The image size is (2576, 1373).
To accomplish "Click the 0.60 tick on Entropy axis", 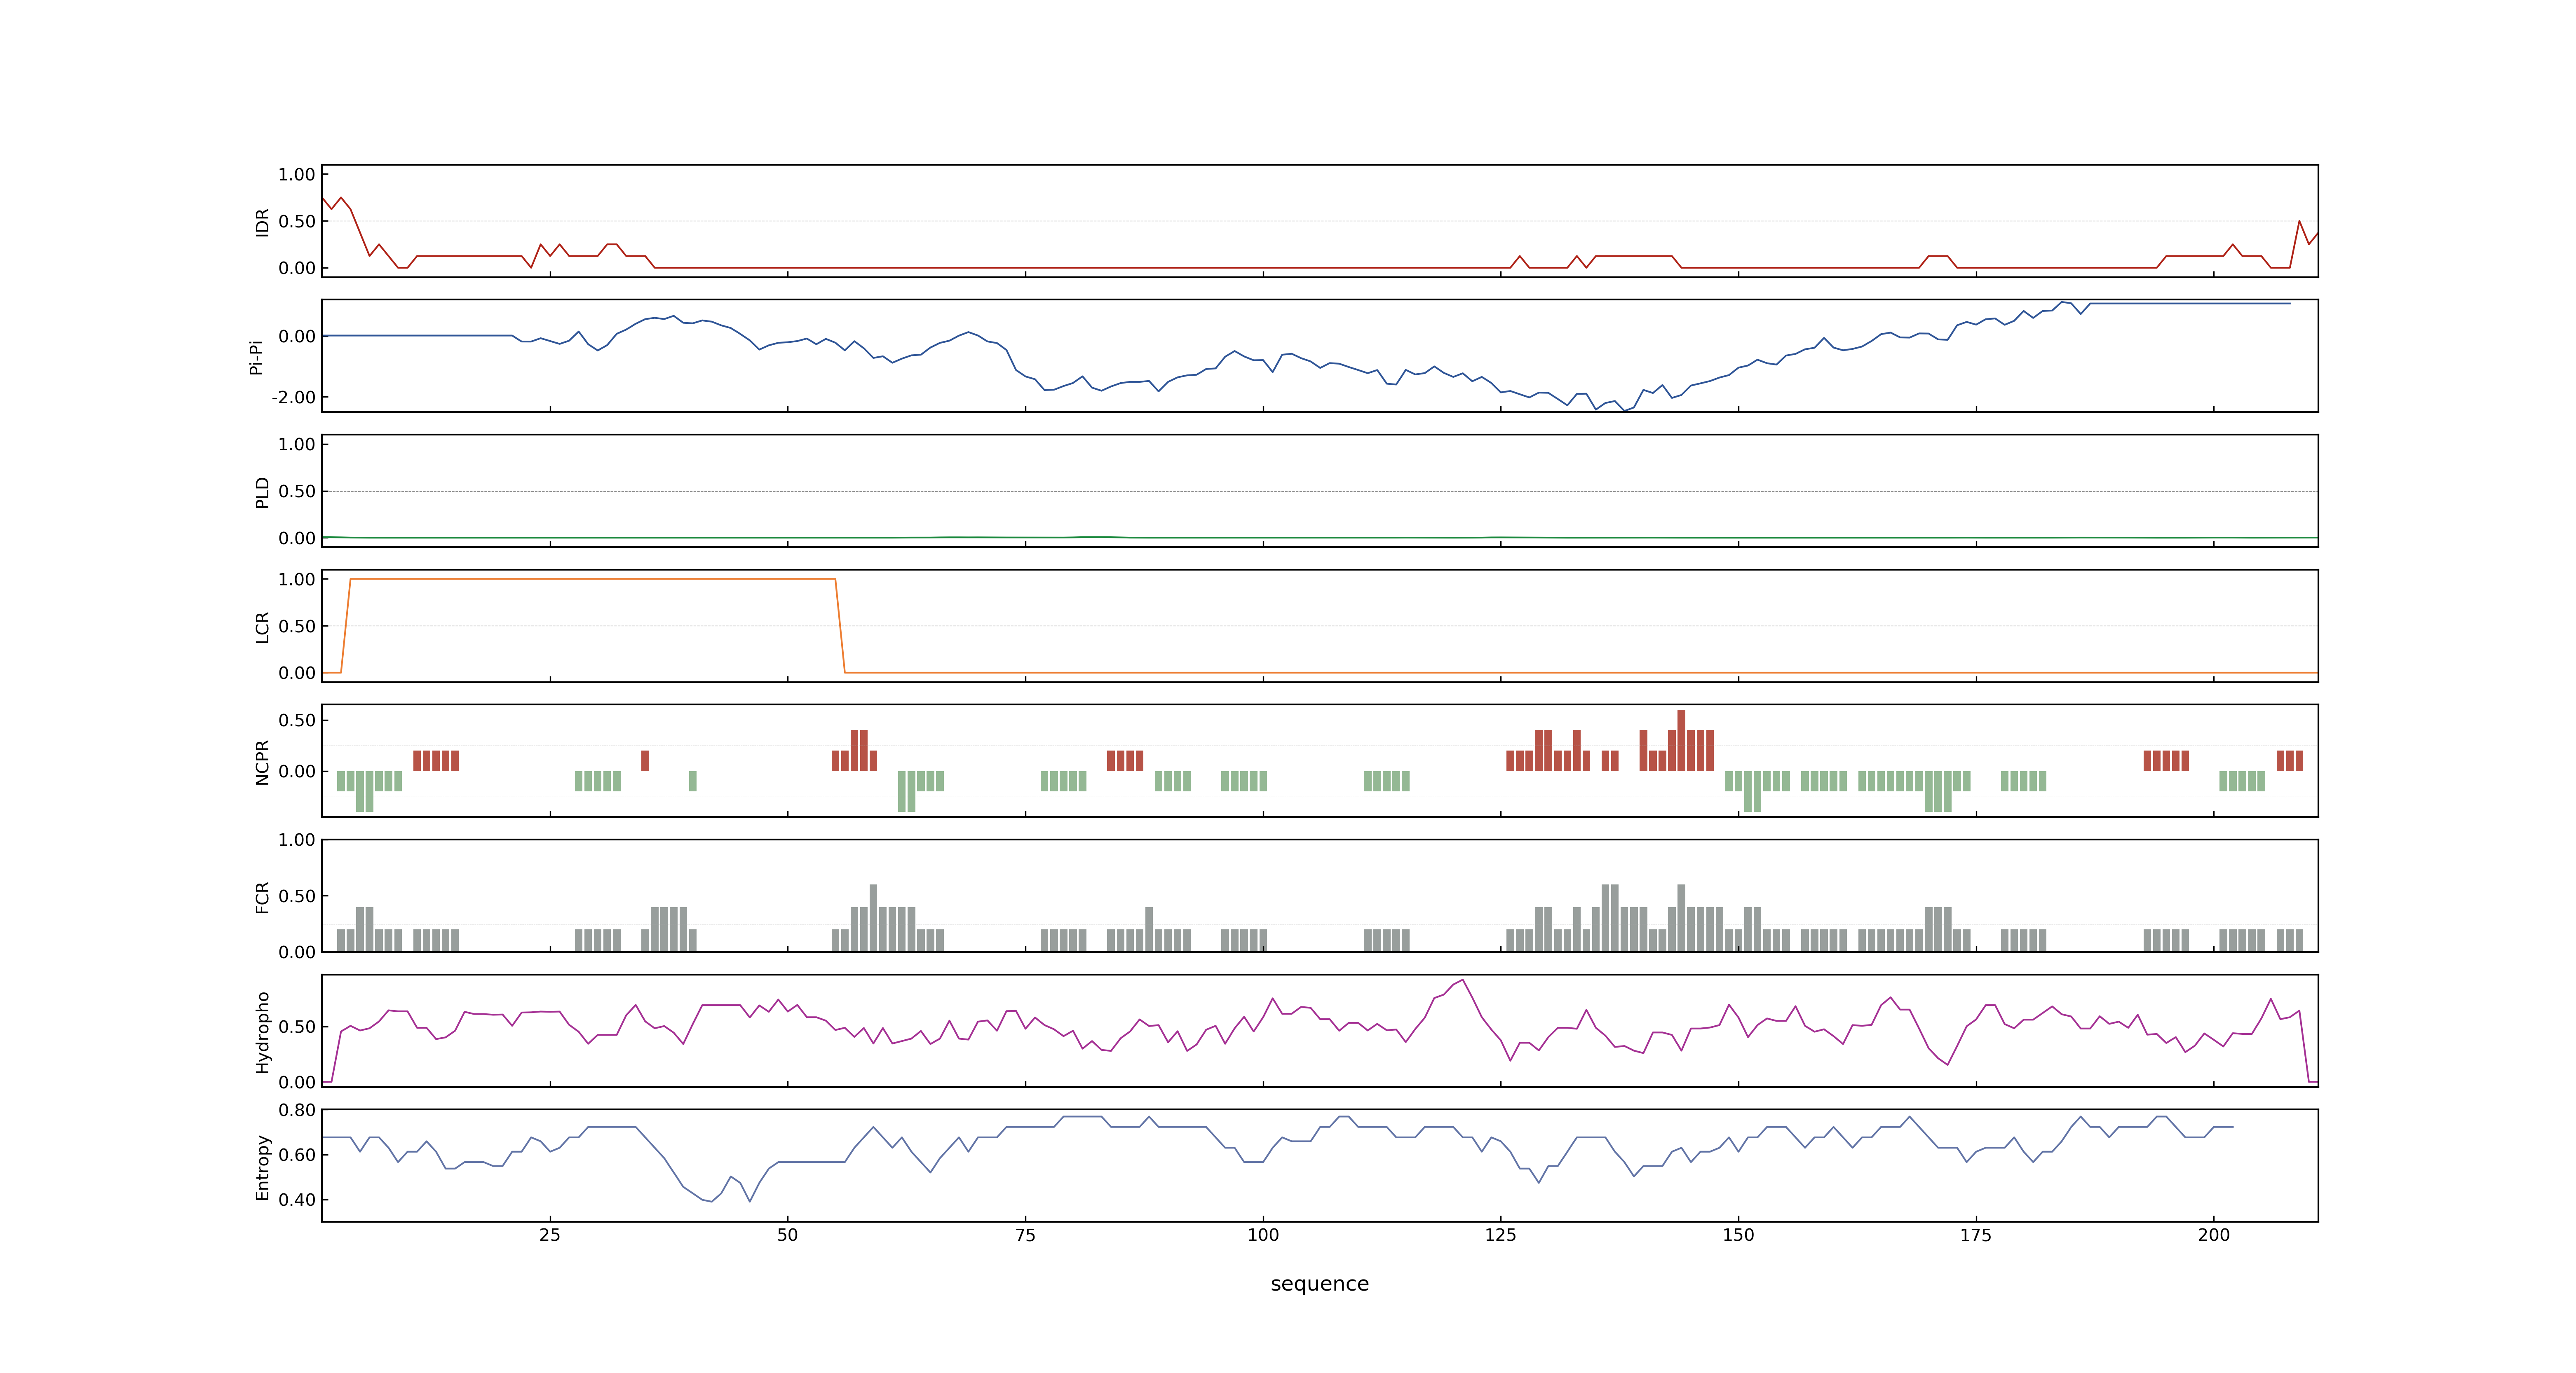I will coord(297,1154).
